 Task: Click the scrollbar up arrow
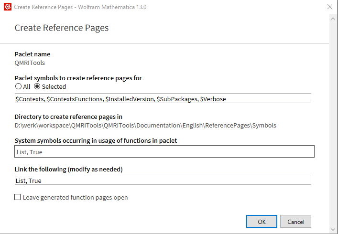(333, 19)
